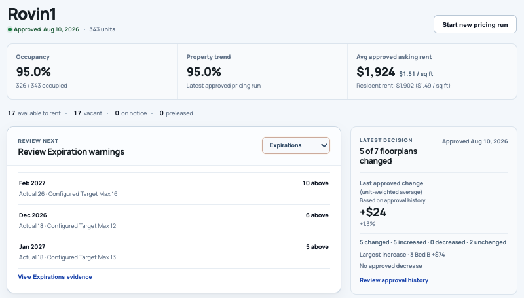
Task: Click 'Latest approved pricing run' text
Action: point(223,86)
